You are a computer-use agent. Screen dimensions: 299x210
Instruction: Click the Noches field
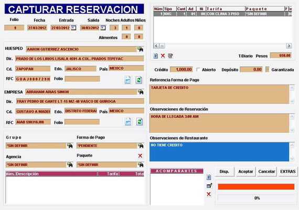click(x=114, y=28)
